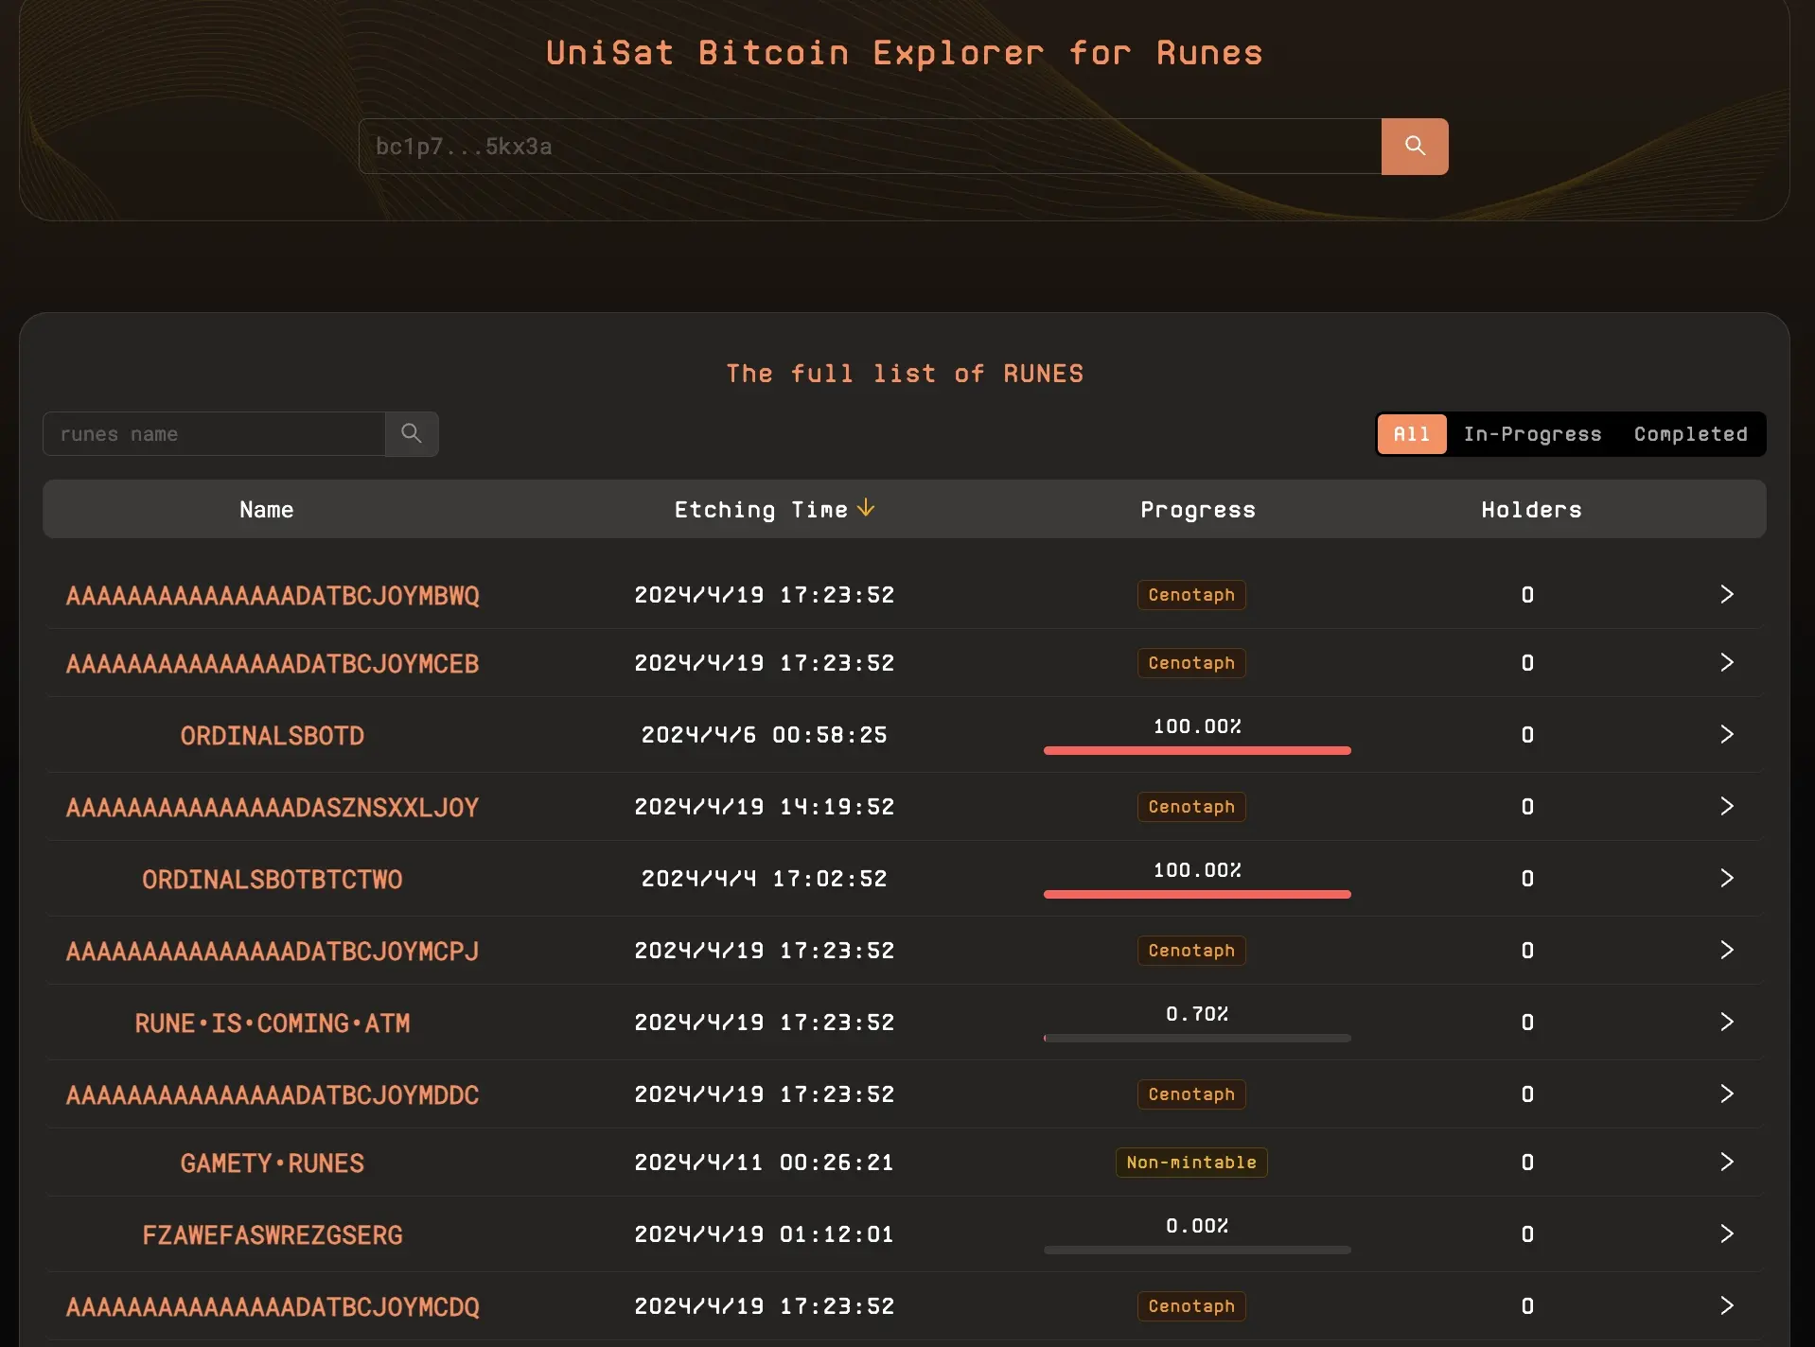Expand the AAAAAAAAAAAAAAAADATBCJOYMDDC row chevron
1815x1347 pixels.
pos(1726,1094)
